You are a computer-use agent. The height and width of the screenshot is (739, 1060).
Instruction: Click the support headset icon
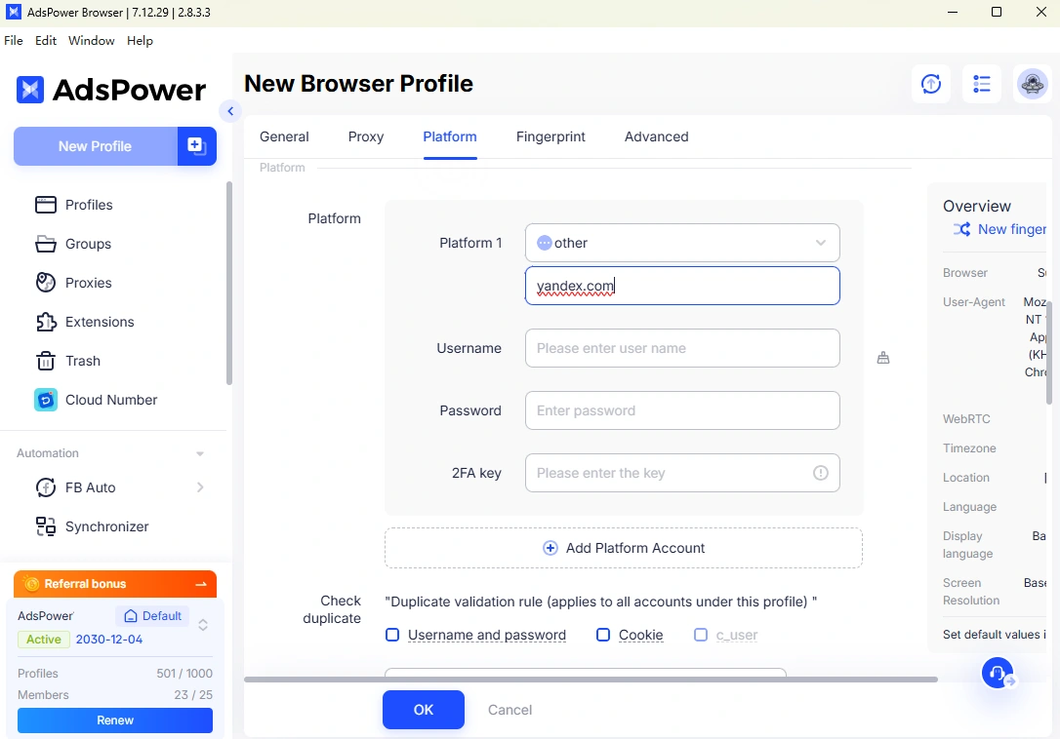click(997, 673)
